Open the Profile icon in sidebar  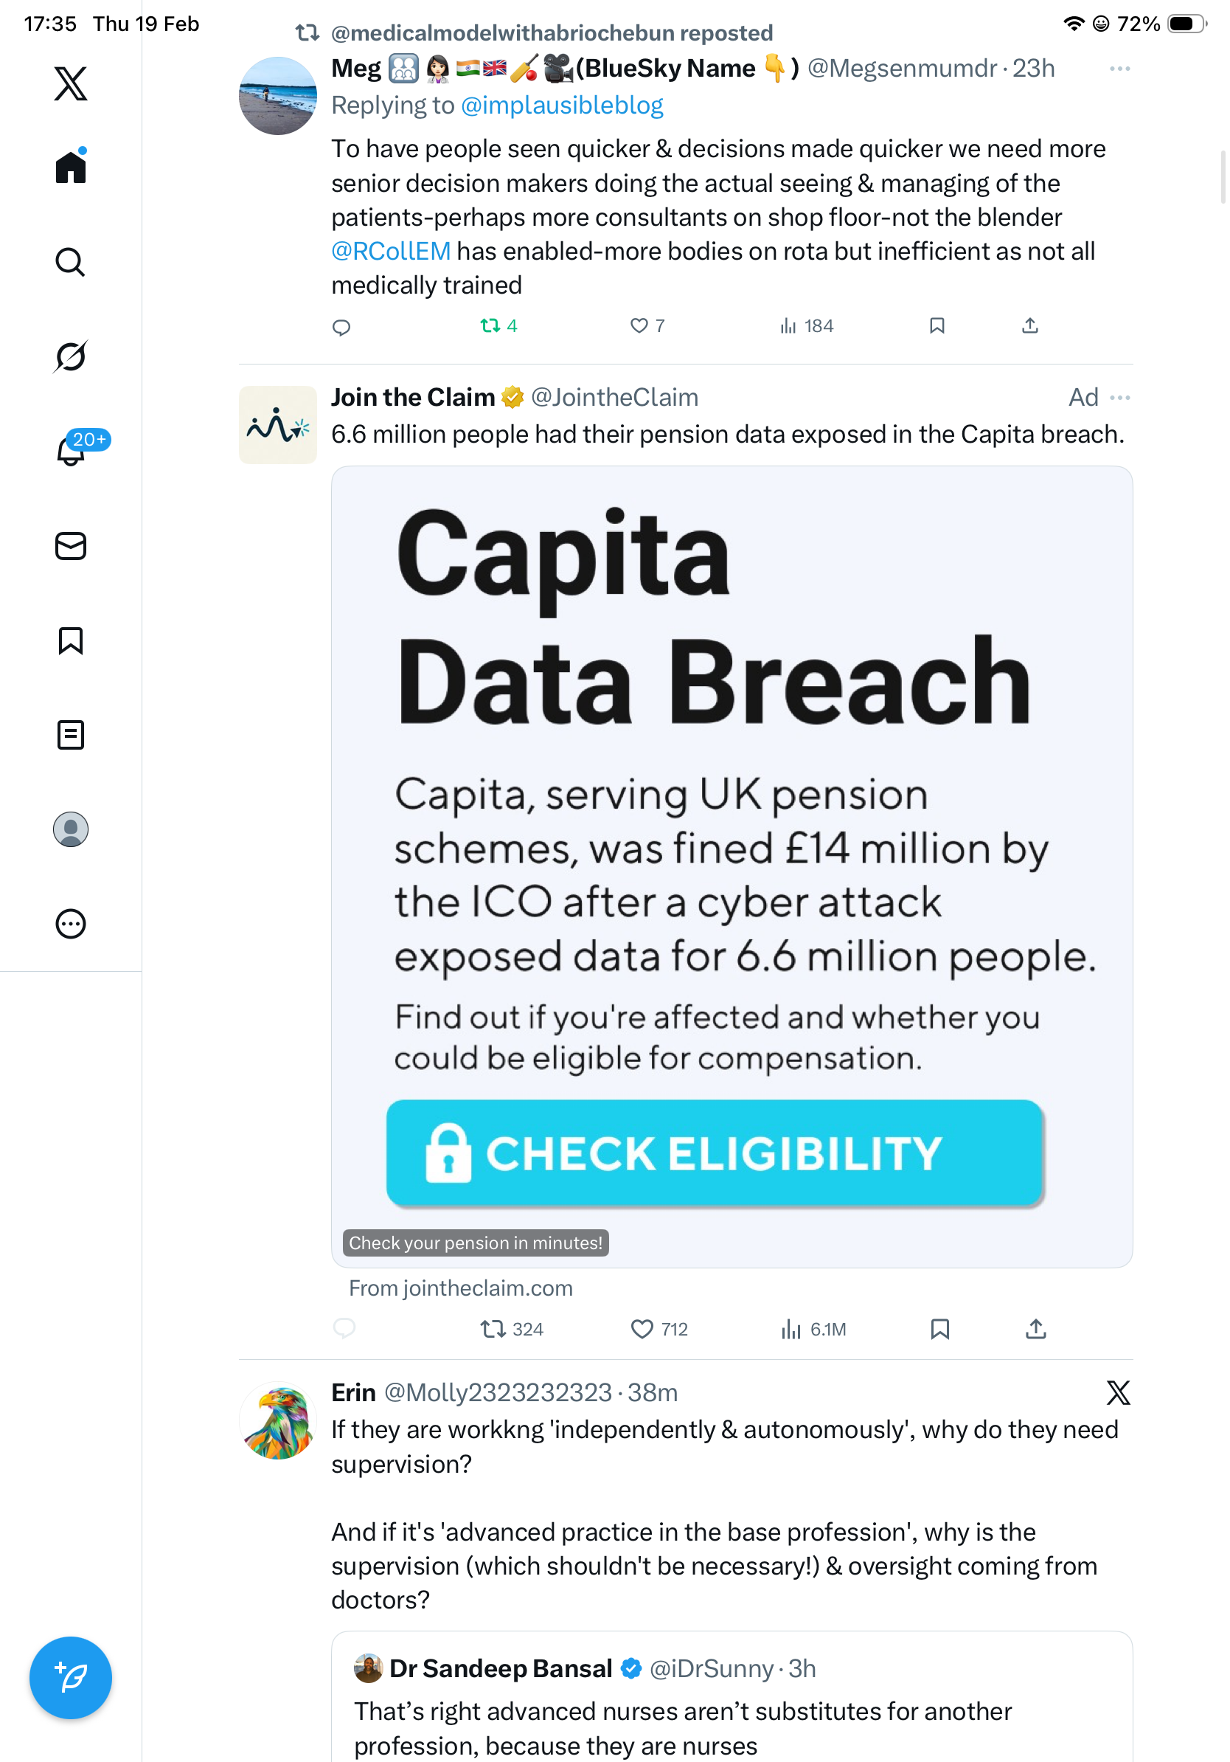[x=71, y=829]
